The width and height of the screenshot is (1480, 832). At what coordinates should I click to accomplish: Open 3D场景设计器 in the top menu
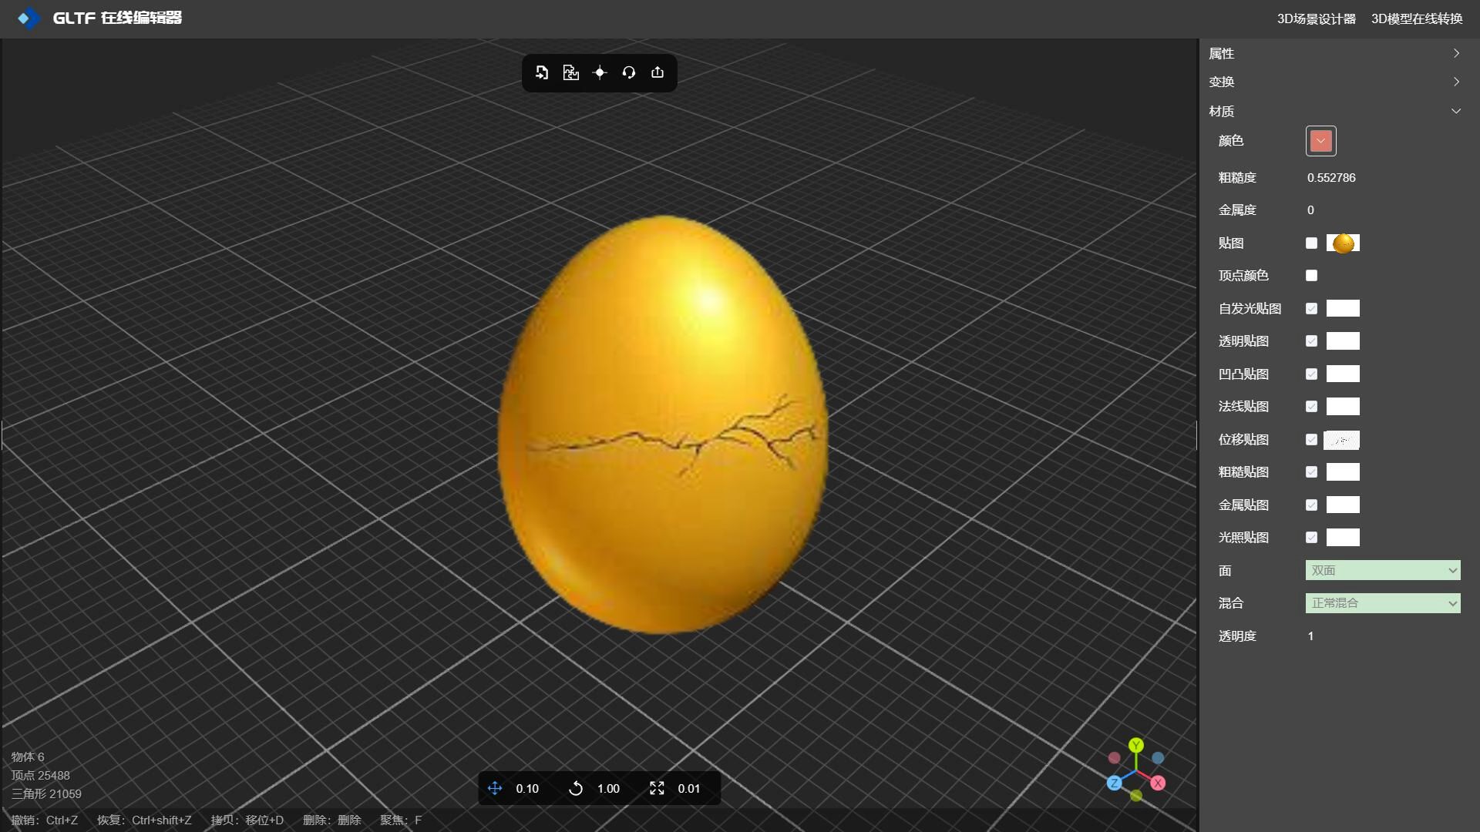pyautogui.click(x=1316, y=18)
